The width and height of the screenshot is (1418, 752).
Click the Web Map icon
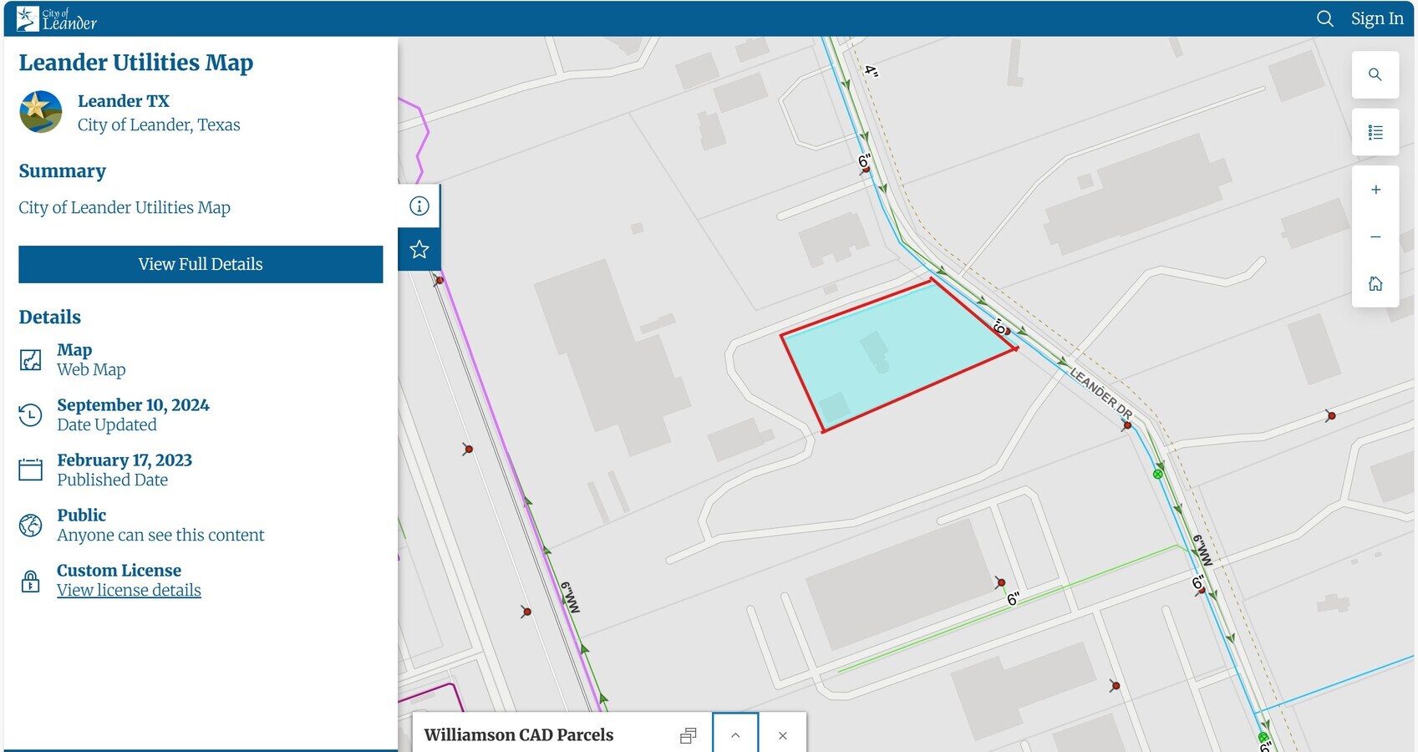coord(30,360)
